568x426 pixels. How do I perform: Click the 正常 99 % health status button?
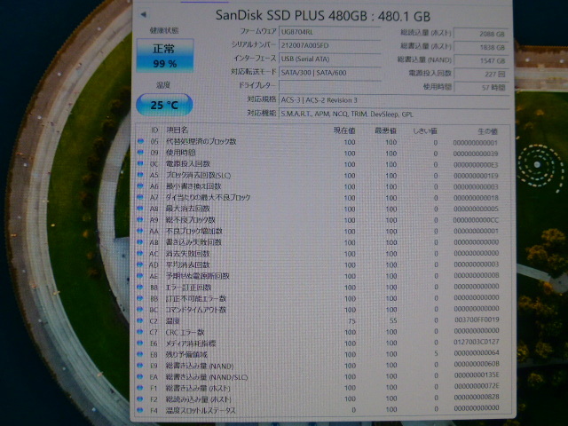pyautogui.click(x=165, y=55)
